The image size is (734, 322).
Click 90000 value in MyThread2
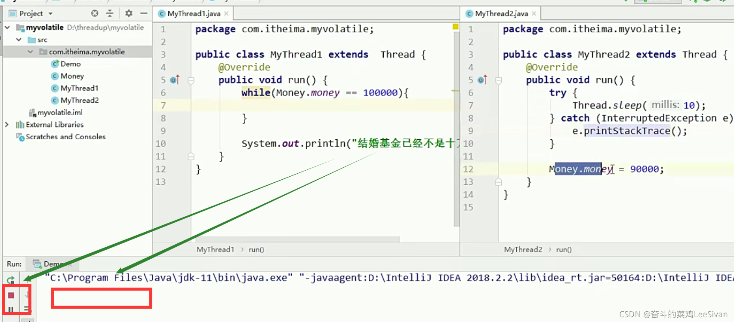[644, 169]
